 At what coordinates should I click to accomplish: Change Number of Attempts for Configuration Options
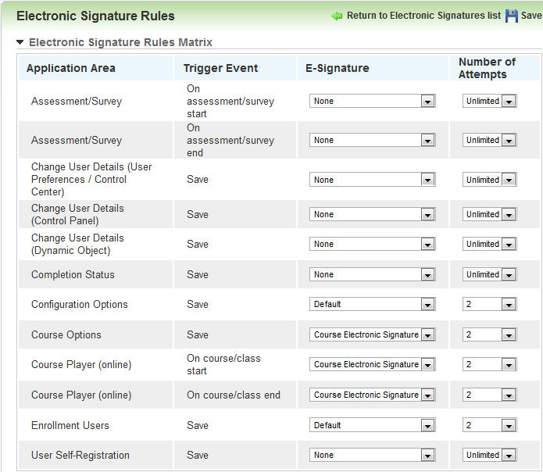pos(489,304)
